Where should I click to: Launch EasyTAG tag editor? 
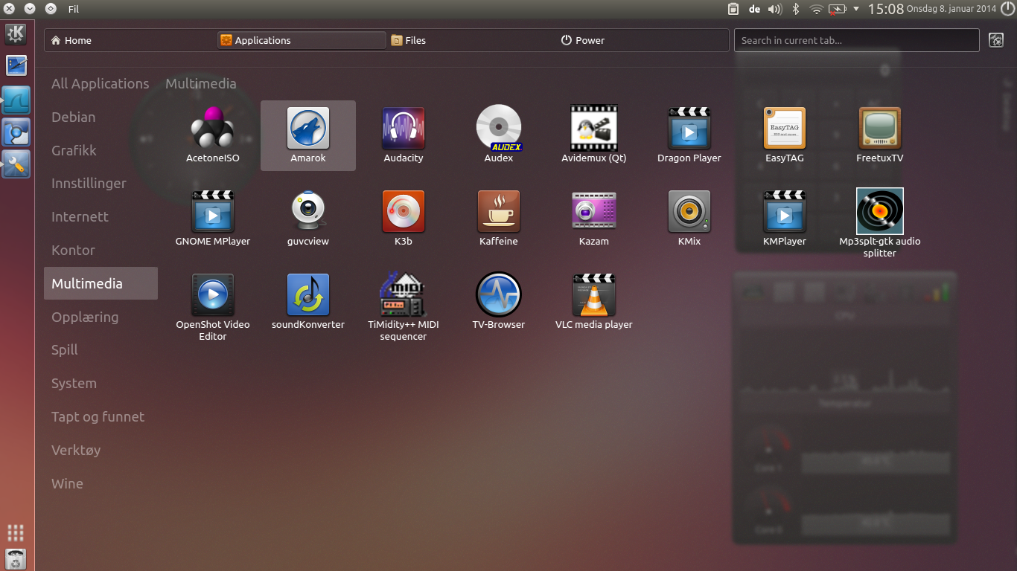[x=785, y=135]
